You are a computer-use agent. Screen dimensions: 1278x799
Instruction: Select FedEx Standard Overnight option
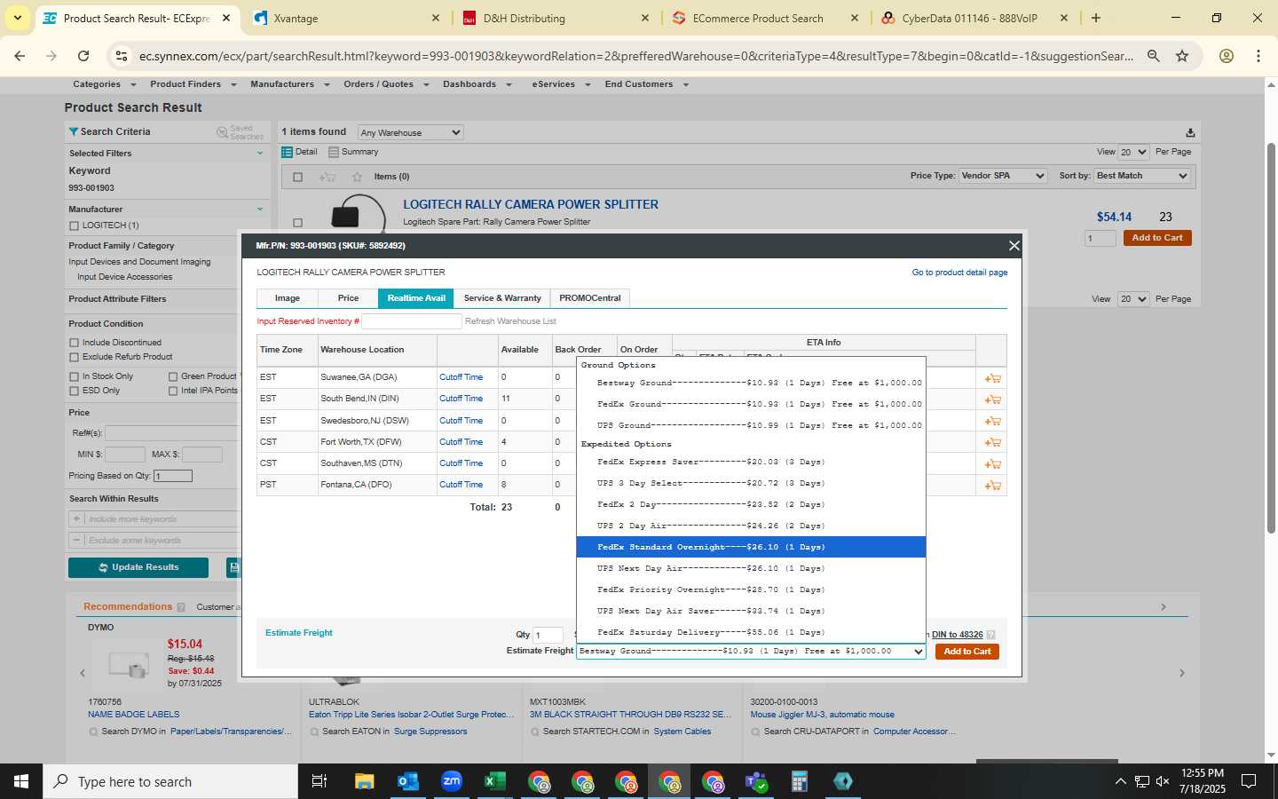tap(751, 547)
